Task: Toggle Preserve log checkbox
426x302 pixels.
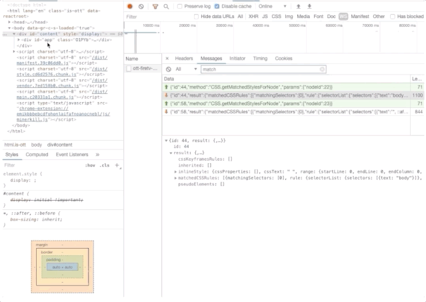Action: (x=179, y=6)
